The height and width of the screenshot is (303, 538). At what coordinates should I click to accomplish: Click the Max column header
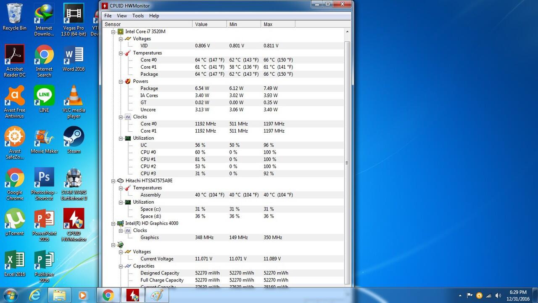click(x=278, y=24)
